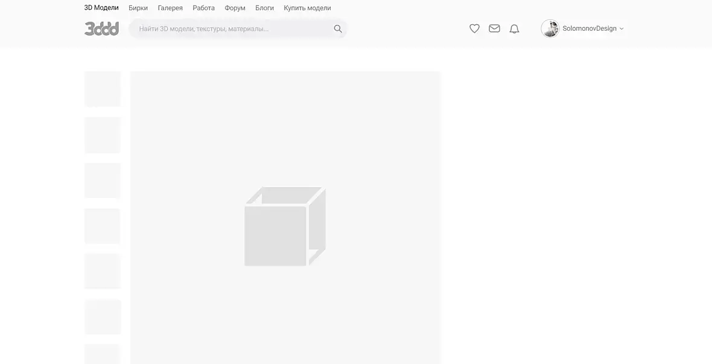
Task: Open the Форум page
Action: tap(235, 8)
